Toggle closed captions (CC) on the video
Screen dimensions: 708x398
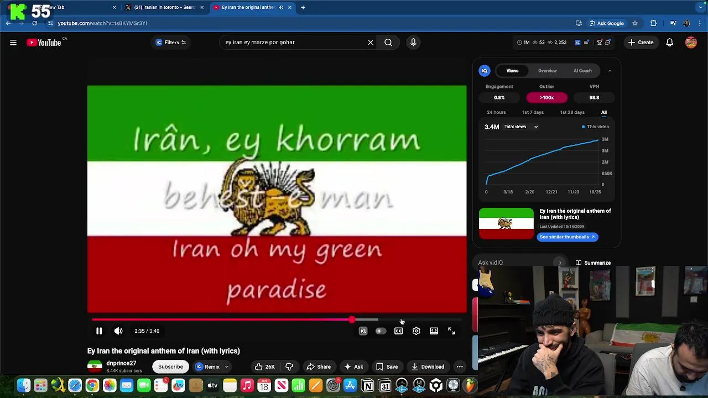coord(398,331)
